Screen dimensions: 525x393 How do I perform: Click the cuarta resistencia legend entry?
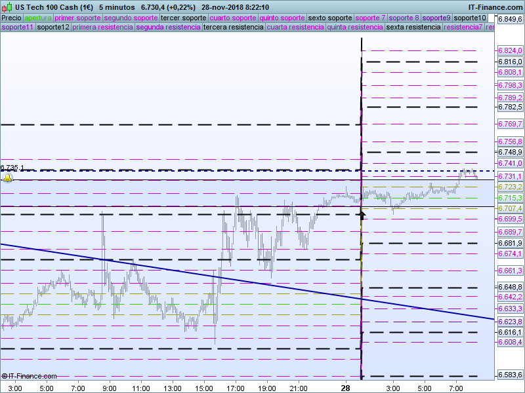pyautogui.click(x=295, y=27)
